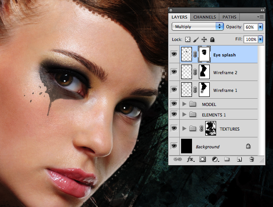The height and width of the screenshot is (207, 273).
Task: Select the "Background" layer name
Action: [207, 147]
